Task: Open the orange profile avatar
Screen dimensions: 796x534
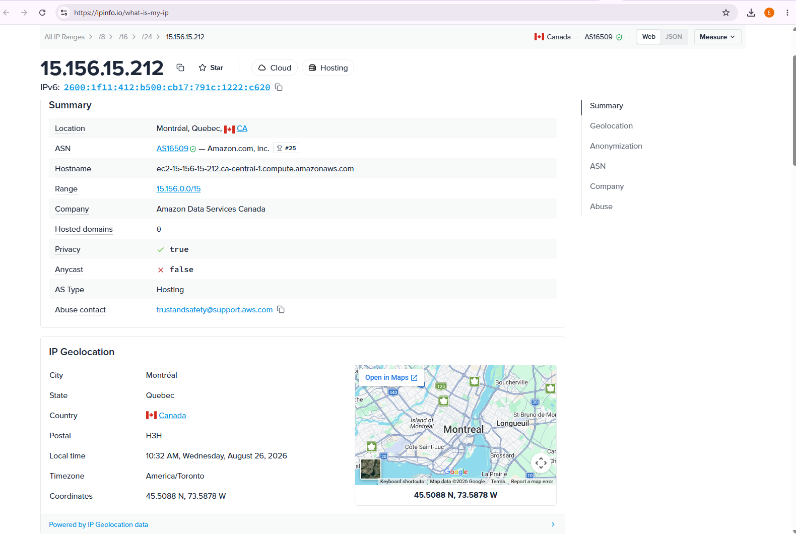Action: (x=769, y=13)
